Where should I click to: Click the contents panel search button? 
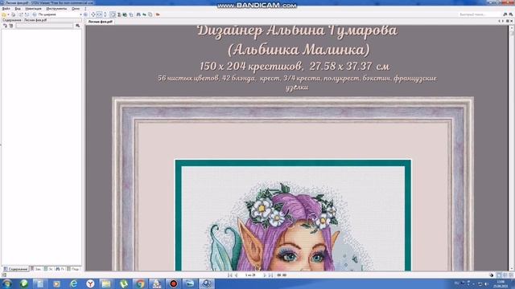pos(77,26)
